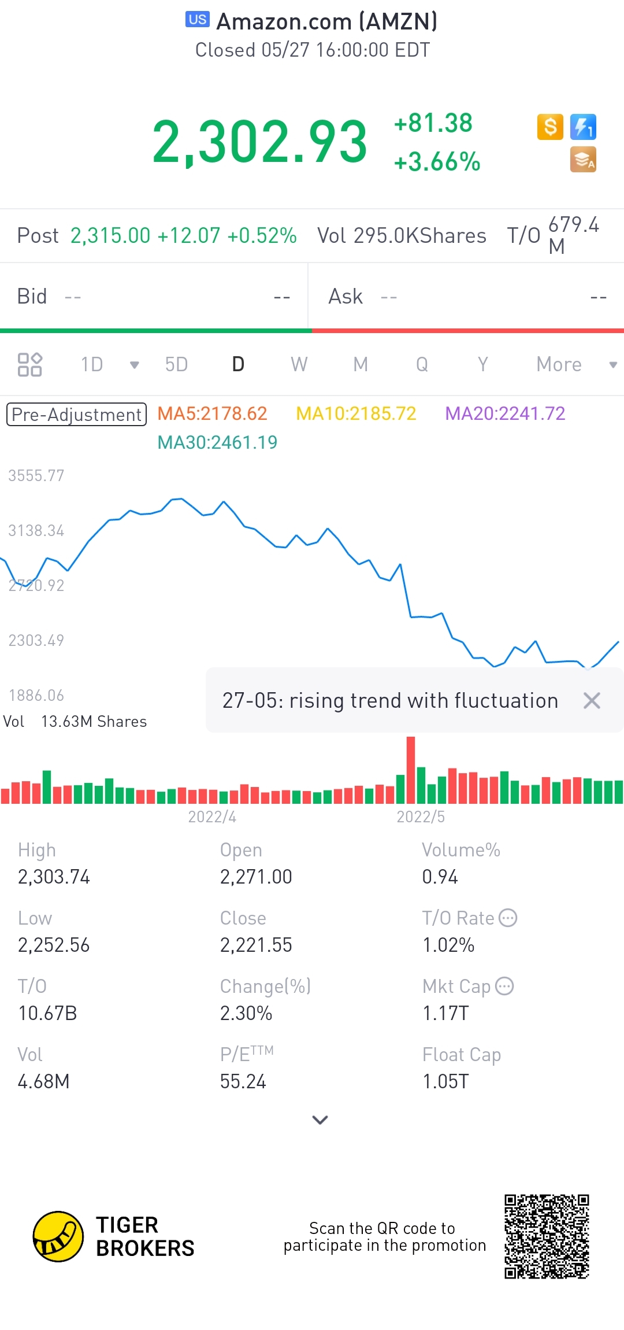Tap the Mkt Cap value 1.17T
624x1330 pixels.
[x=445, y=1013]
